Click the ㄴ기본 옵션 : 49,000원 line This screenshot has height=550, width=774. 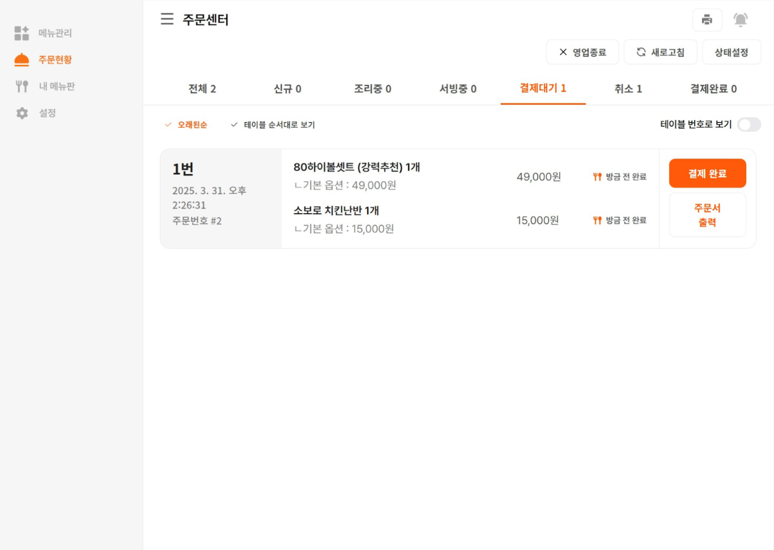pos(345,185)
